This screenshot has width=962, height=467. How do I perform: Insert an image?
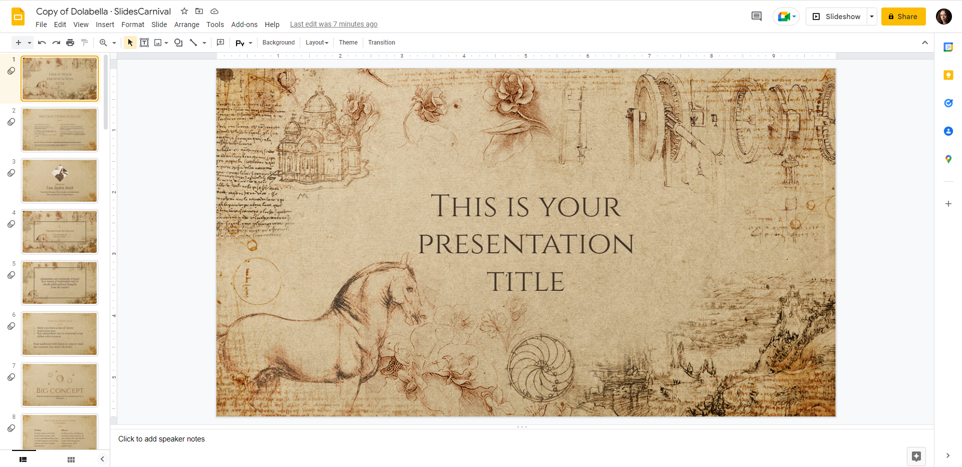coord(158,43)
